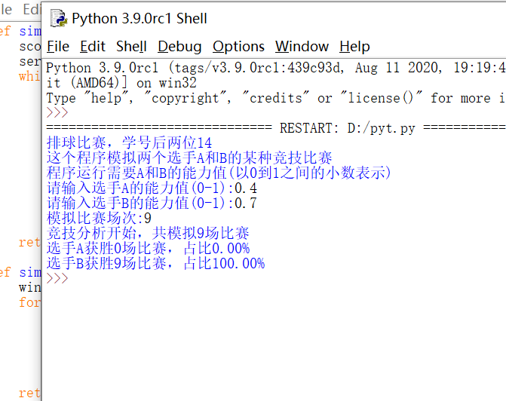
Task: Click the line "模拟比赛场次:9"
Action: pyautogui.click(x=99, y=219)
